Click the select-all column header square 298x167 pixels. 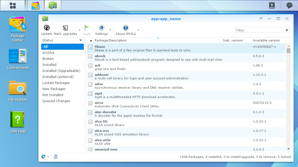(91, 41)
